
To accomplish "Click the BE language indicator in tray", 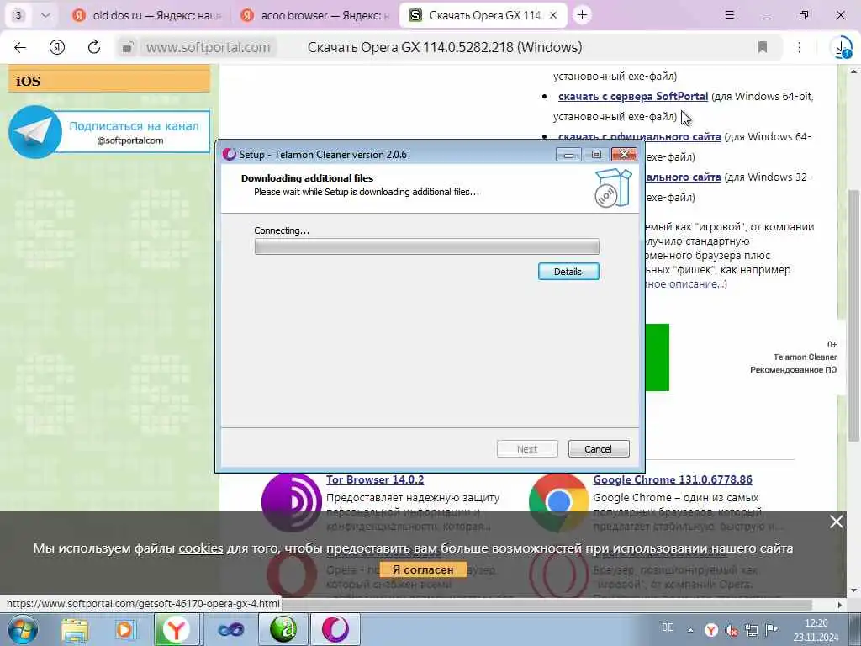I will point(667,627).
